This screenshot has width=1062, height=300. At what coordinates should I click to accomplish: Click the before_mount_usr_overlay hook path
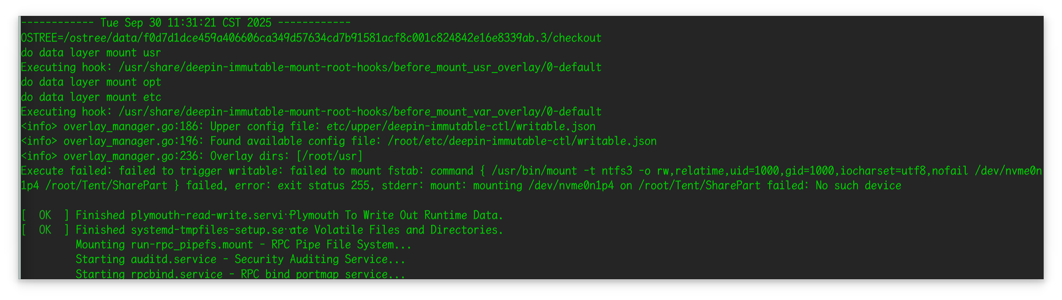click(360, 67)
